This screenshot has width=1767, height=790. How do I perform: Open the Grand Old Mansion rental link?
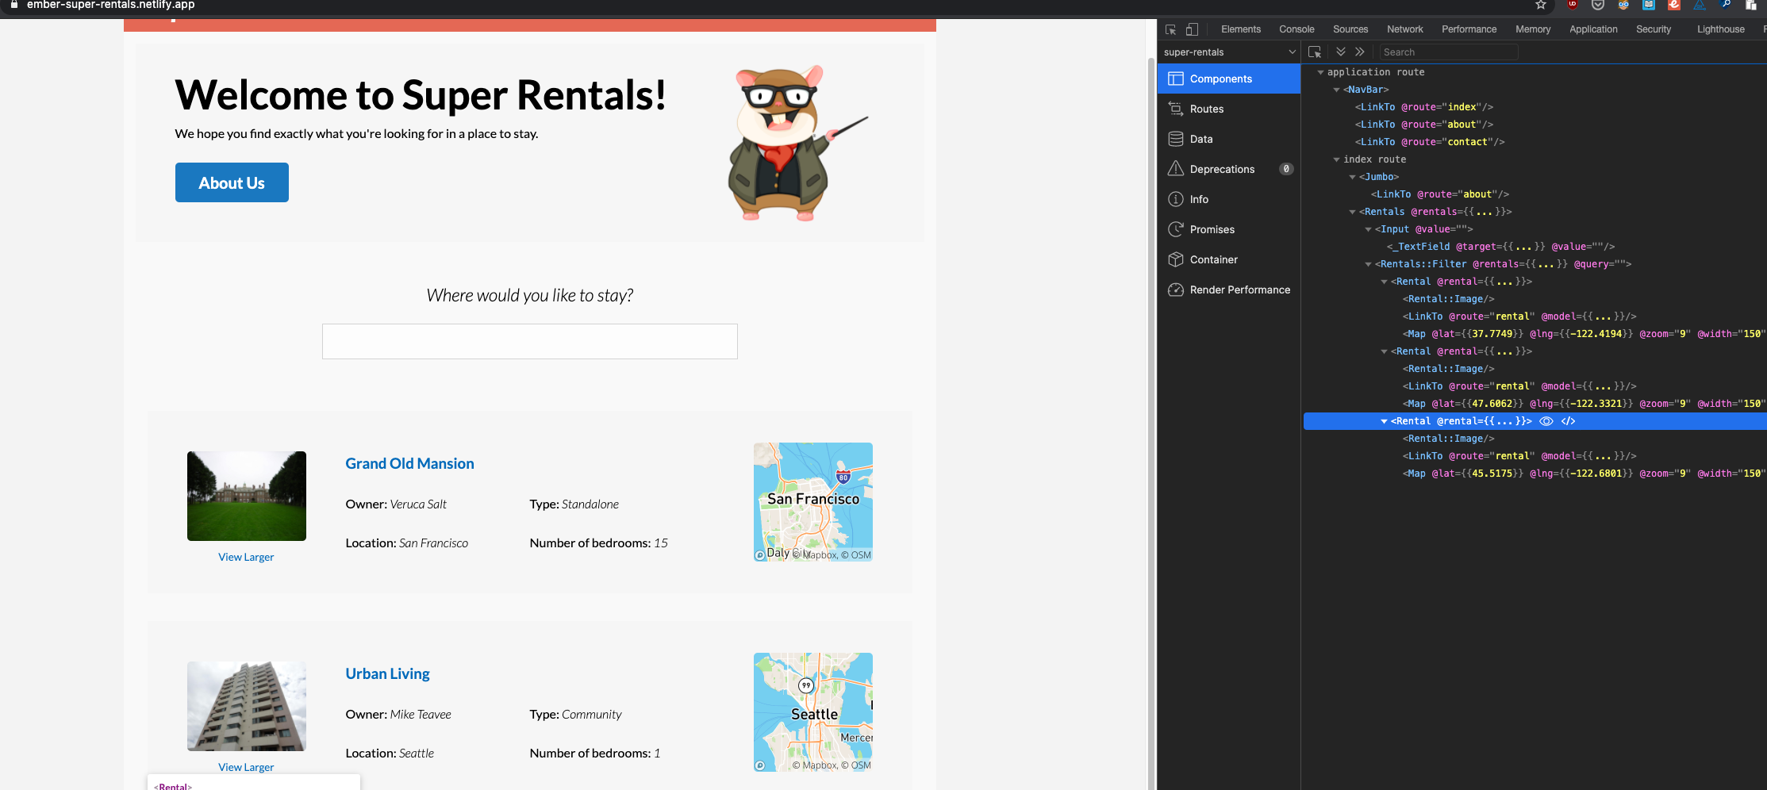click(409, 463)
